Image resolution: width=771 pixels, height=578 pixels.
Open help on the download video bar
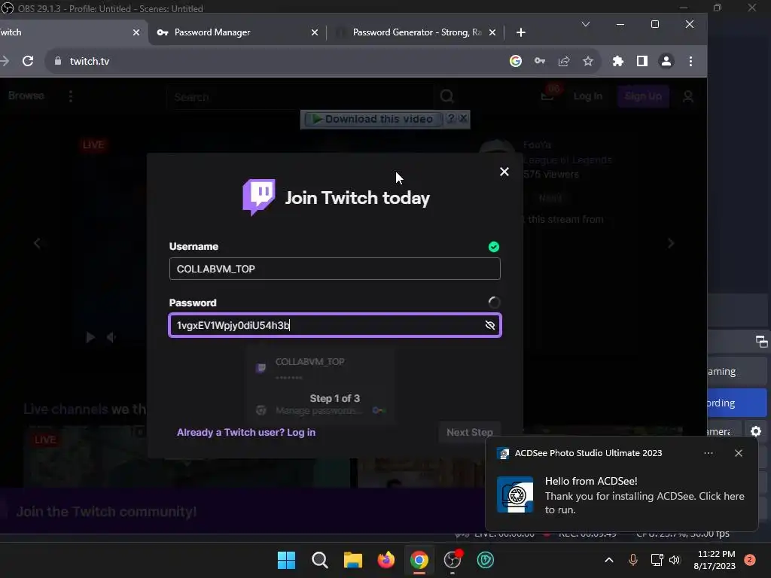click(x=450, y=118)
